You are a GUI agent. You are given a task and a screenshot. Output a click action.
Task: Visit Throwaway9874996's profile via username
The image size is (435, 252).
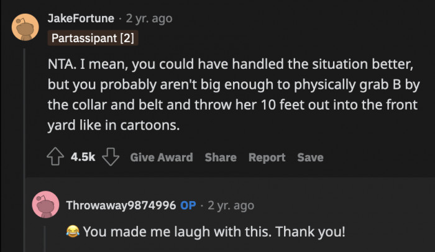coord(121,205)
